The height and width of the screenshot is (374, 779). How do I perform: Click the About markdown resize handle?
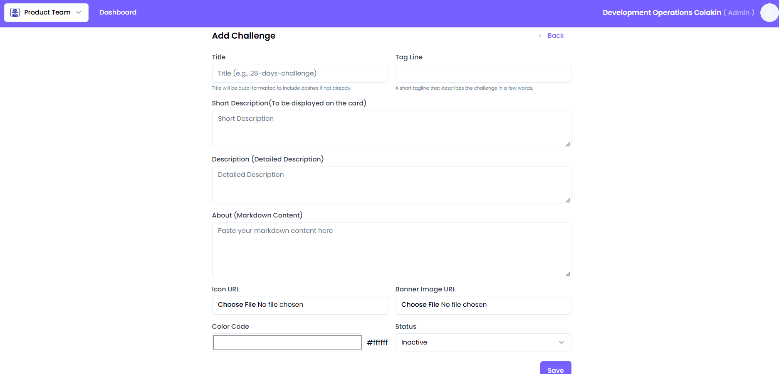tap(568, 274)
